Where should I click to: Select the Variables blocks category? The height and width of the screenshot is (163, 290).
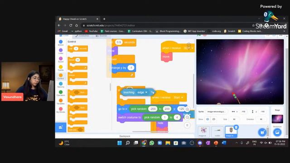[x=61, y=101]
